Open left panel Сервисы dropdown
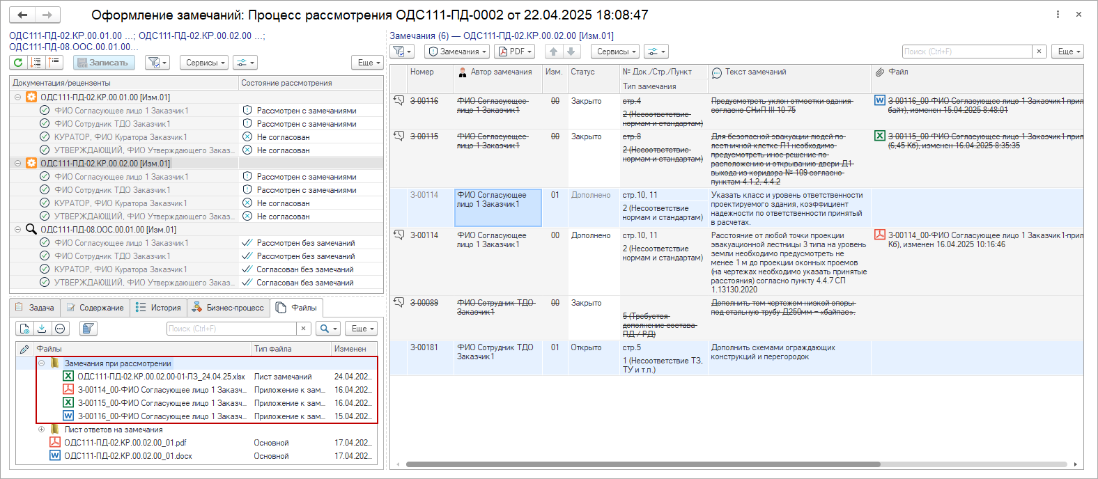 pos(205,63)
